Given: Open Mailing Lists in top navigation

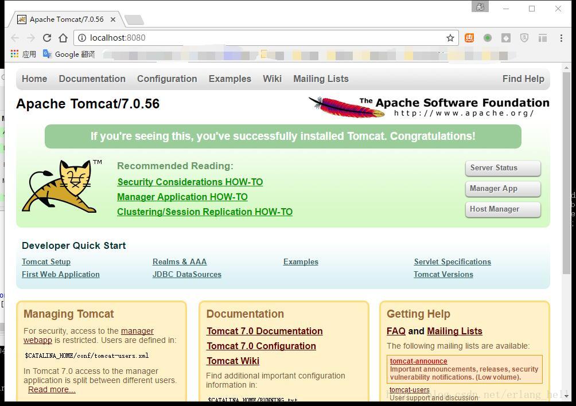Looking at the screenshot, I should [321, 79].
